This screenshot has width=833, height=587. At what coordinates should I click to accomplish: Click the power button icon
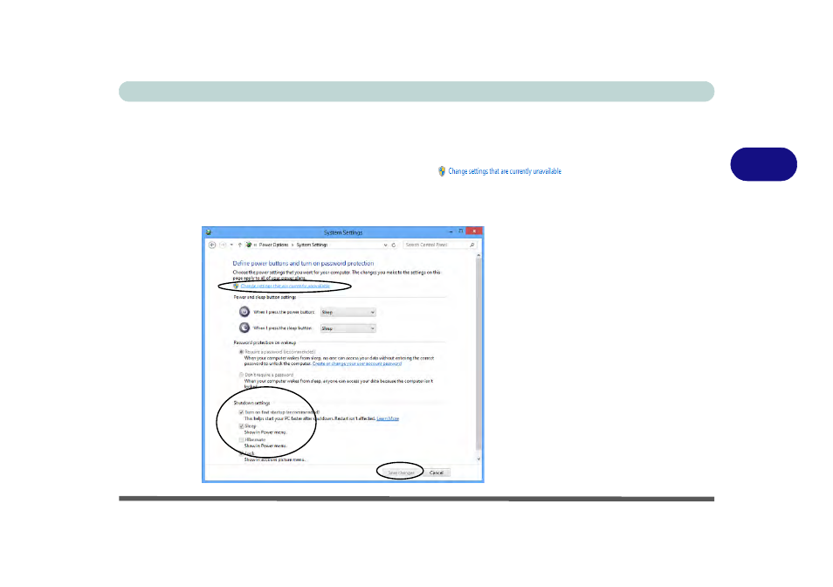[244, 312]
